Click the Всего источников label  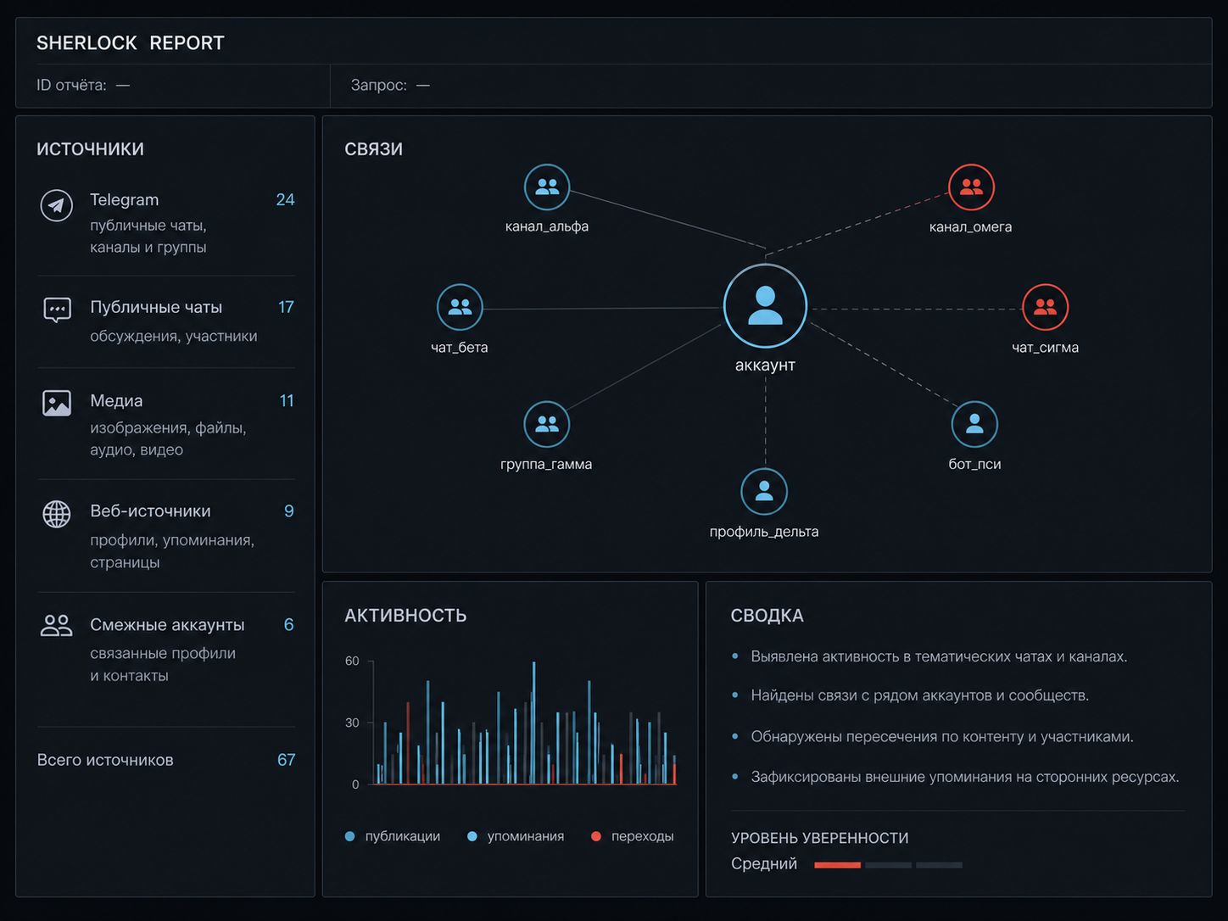click(x=105, y=760)
